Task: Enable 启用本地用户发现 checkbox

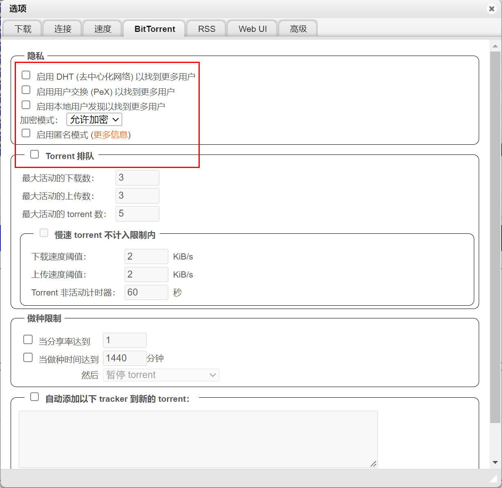Action: click(26, 105)
